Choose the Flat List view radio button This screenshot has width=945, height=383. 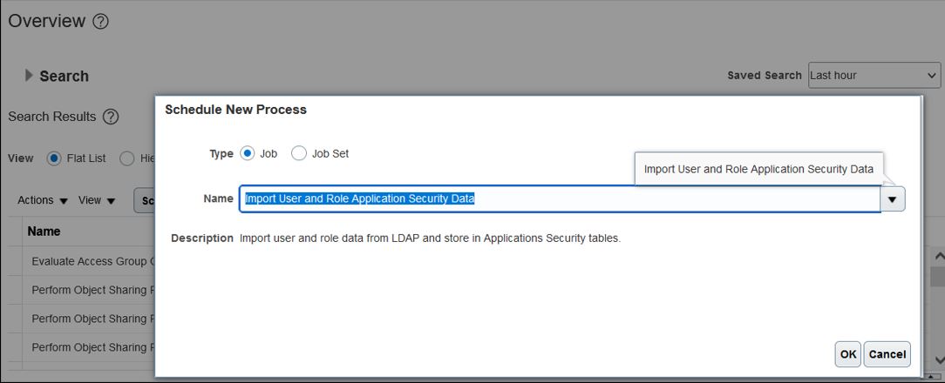(x=54, y=158)
